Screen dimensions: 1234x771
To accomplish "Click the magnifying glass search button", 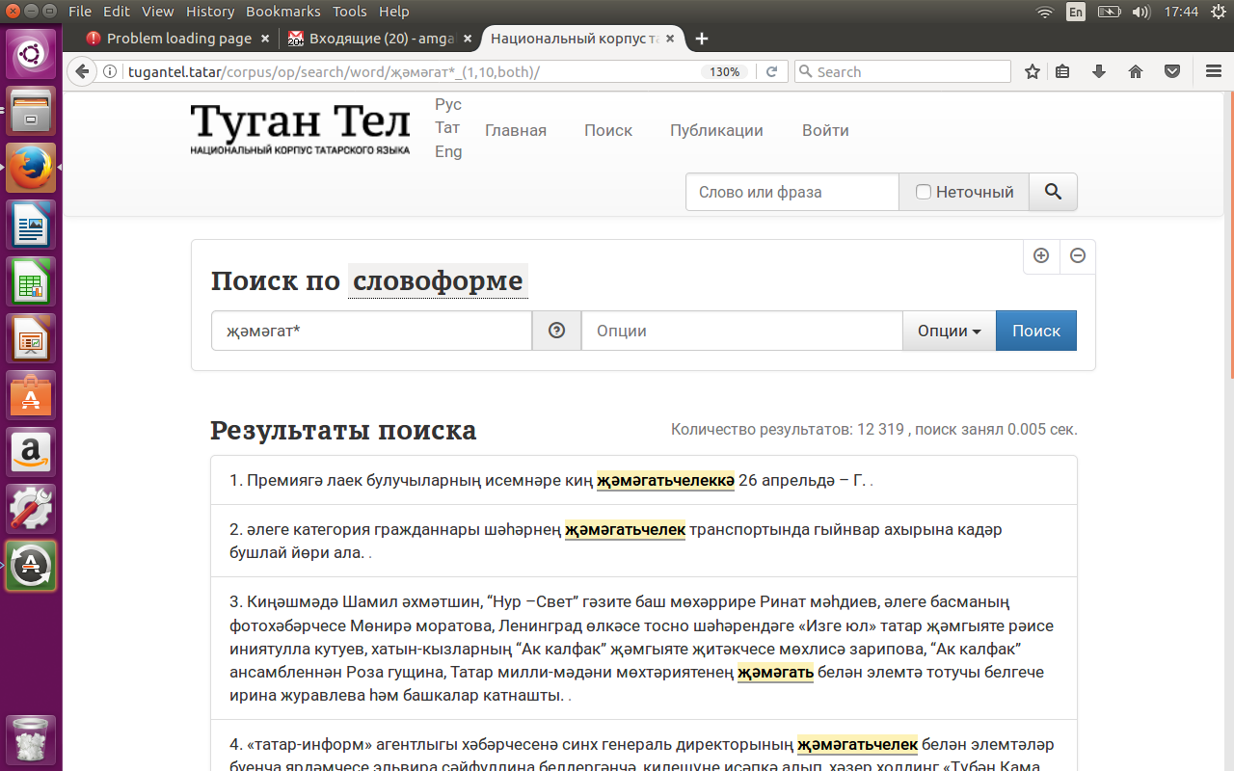I will [1053, 192].
